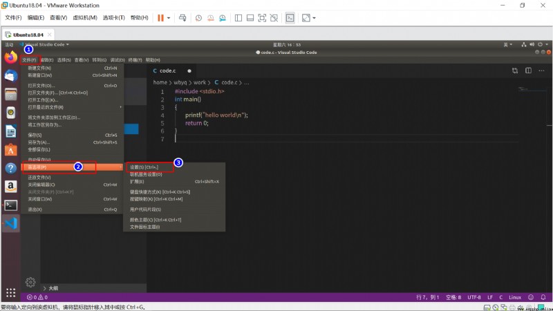Enter VMware full screen mode icon

(262, 18)
